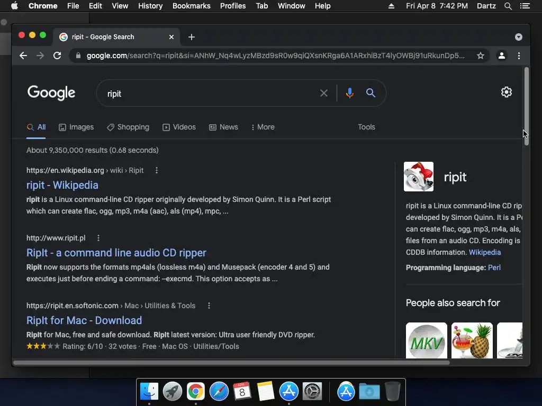Click the eject icon in menu bar
The height and width of the screenshot is (406, 542).
pyautogui.click(x=391, y=6)
